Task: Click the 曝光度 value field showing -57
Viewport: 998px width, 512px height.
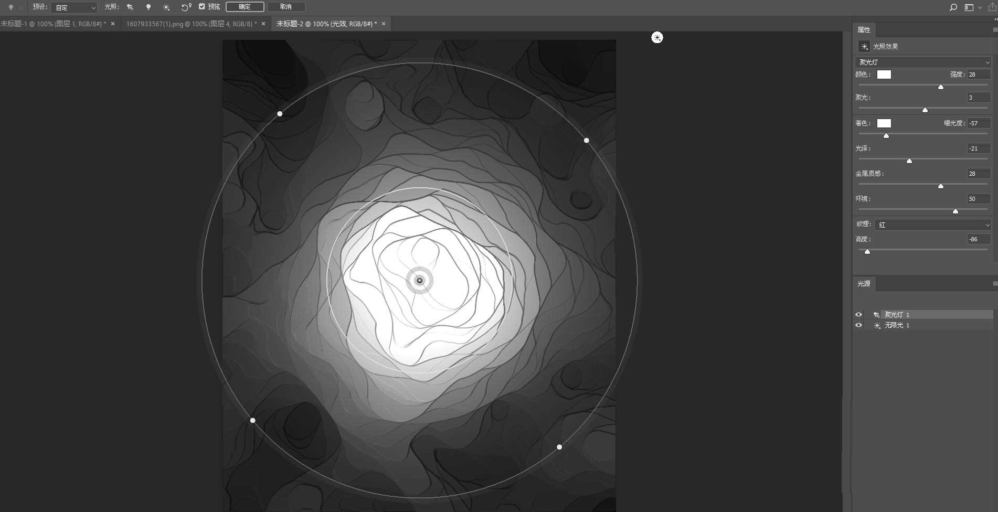Action: pos(979,123)
